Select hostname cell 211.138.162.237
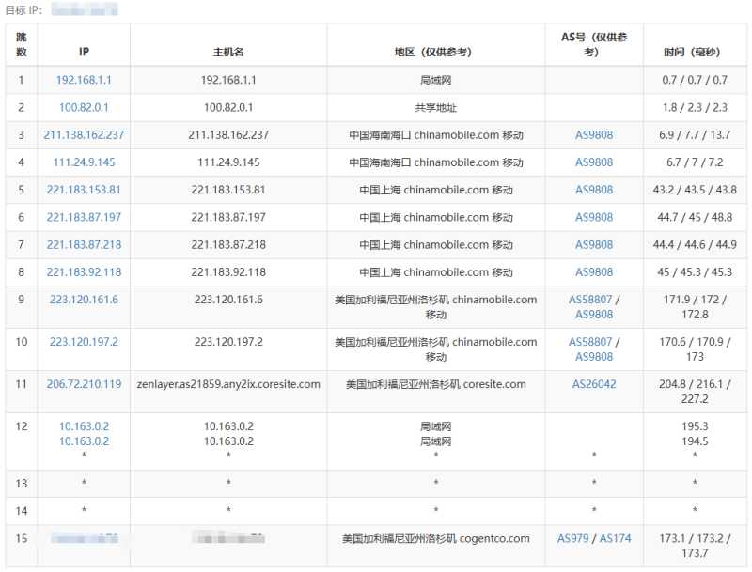This screenshot has height=572, width=752. coord(228,135)
